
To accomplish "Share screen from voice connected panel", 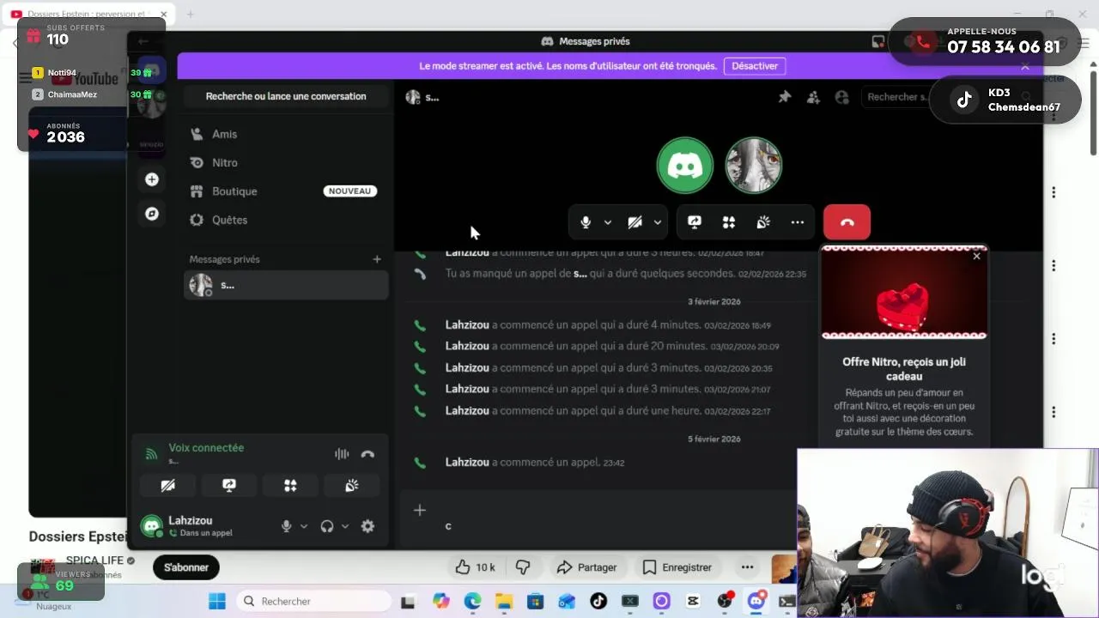I will pos(229,486).
